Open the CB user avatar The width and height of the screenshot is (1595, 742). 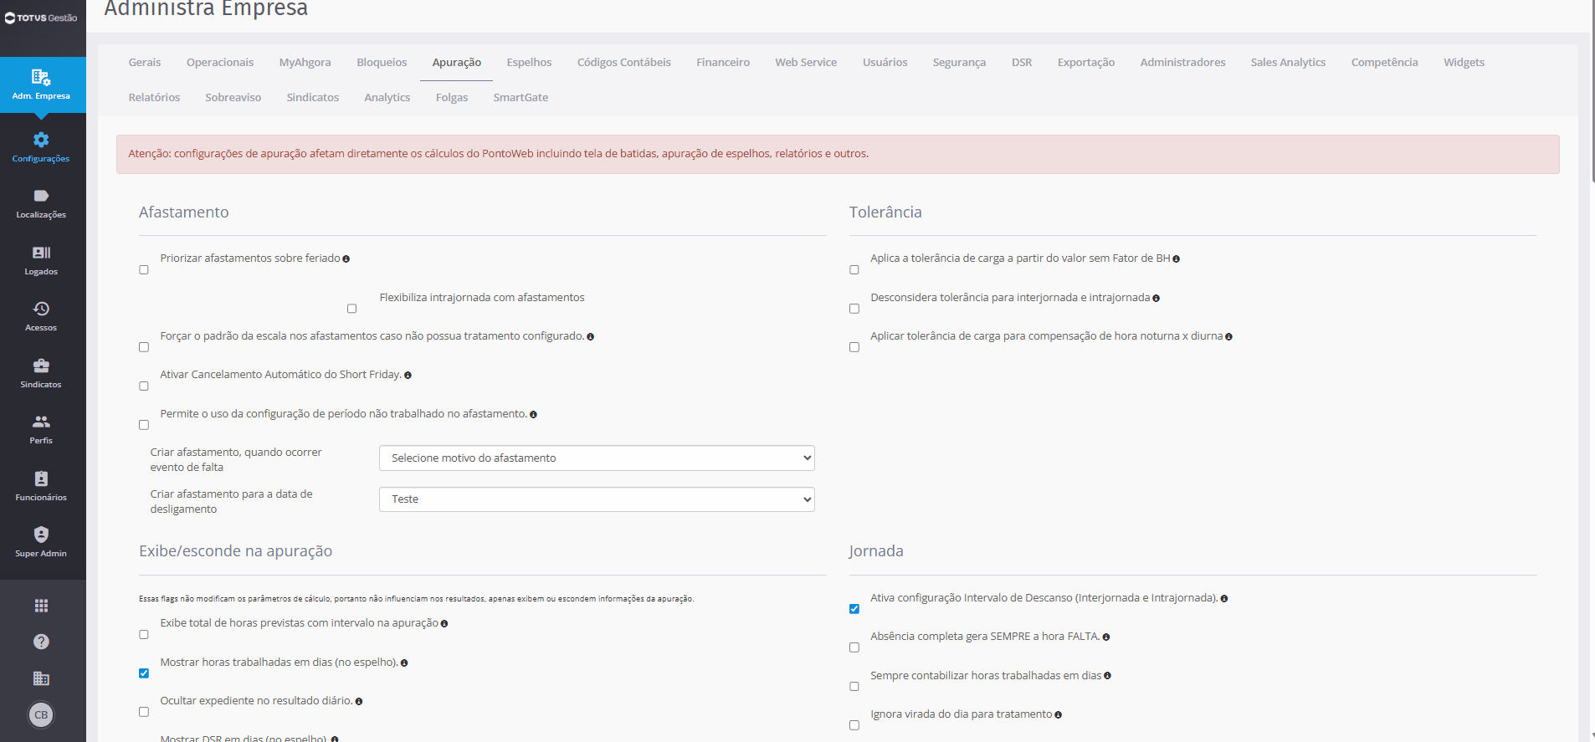[x=41, y=714]
